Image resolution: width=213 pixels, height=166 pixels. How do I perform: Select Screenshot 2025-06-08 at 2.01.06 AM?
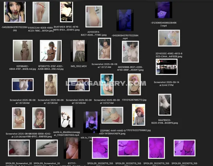(x=19, y=118)
